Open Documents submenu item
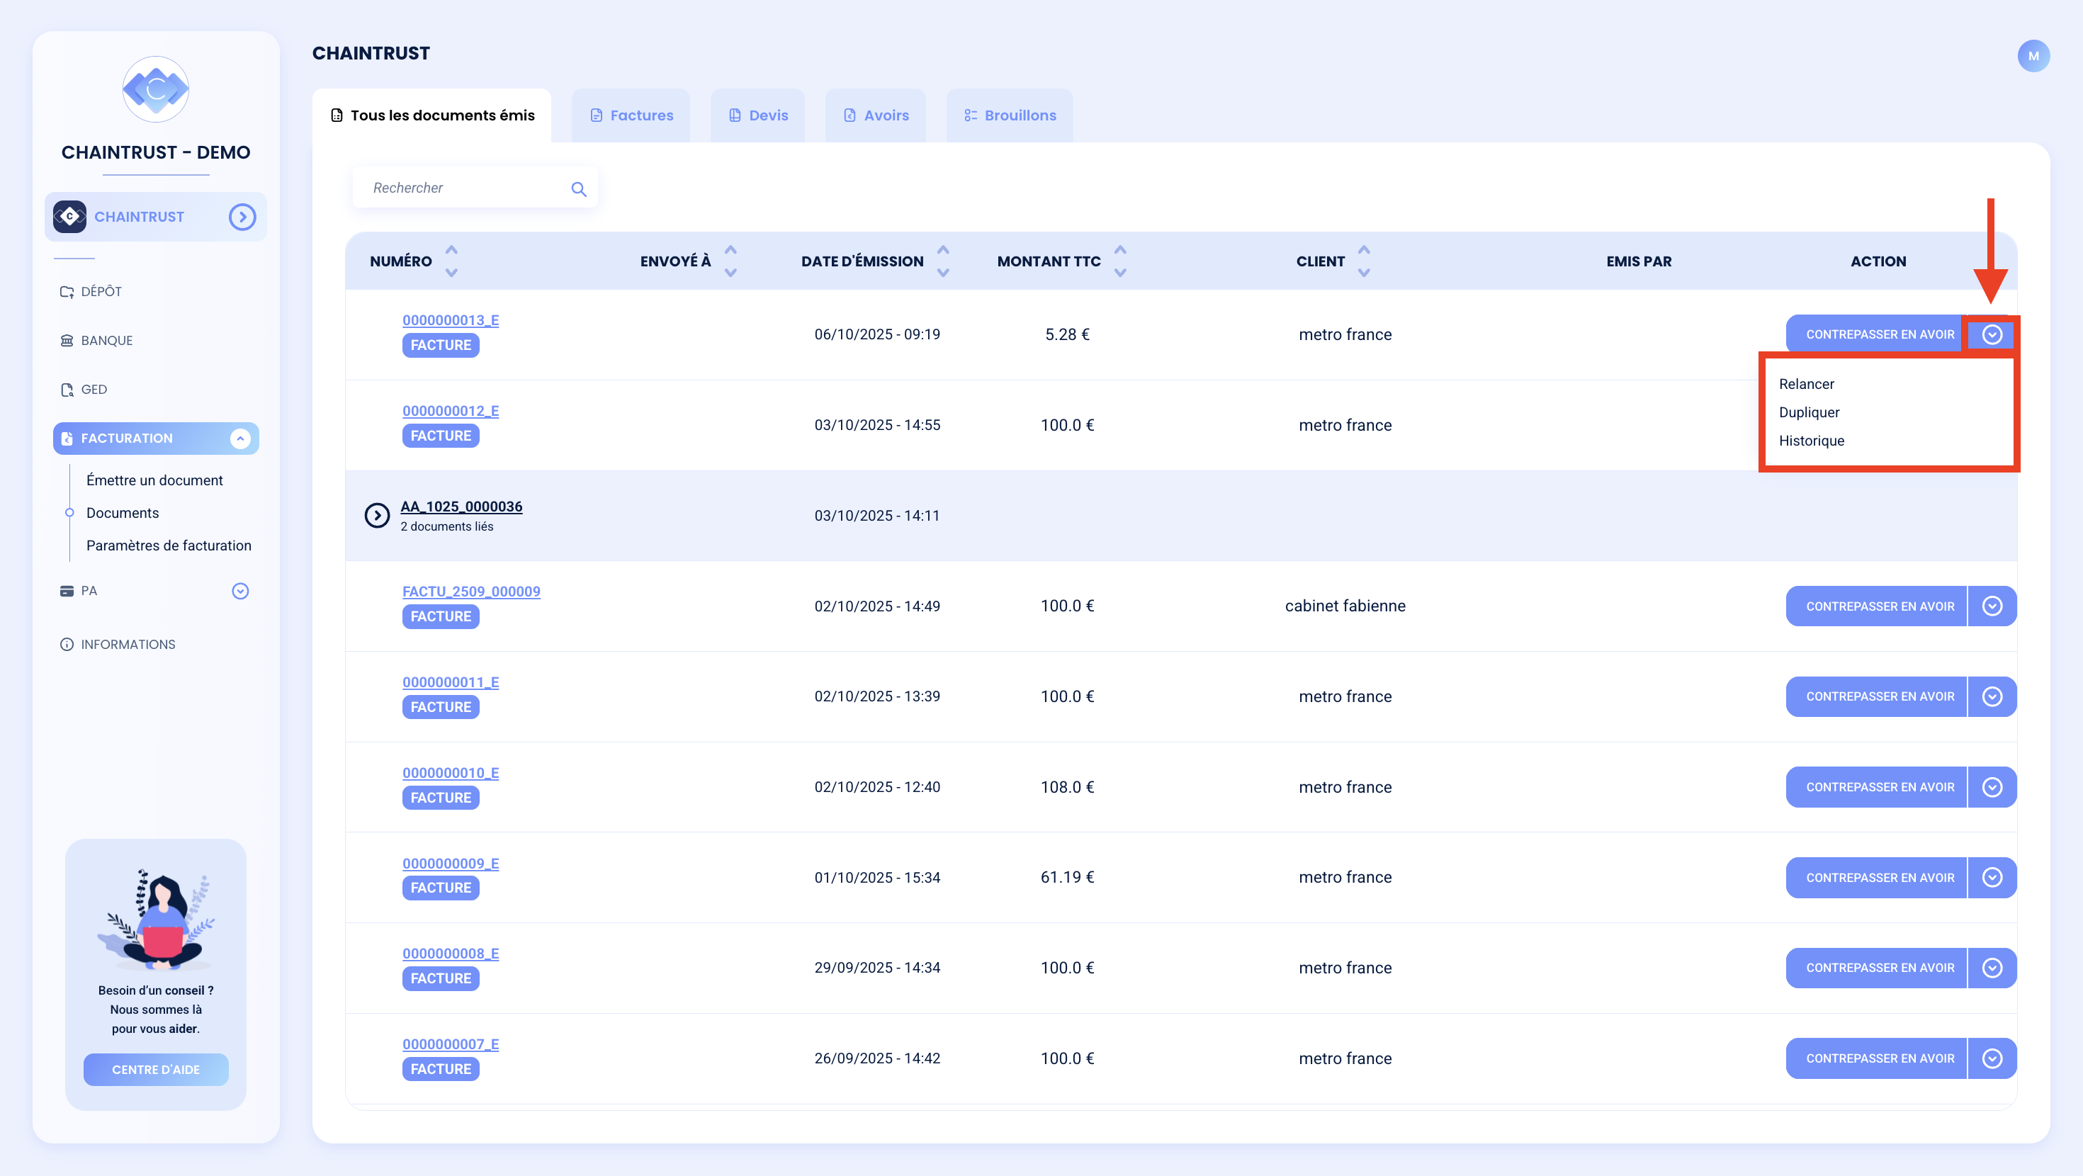The width and height of the screenshot is (2083, 1176). pyautogui.click(x=123, y=513)
